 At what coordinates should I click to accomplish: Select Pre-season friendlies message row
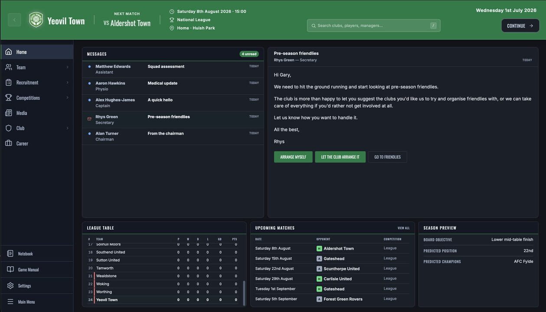tap(173, 120)
